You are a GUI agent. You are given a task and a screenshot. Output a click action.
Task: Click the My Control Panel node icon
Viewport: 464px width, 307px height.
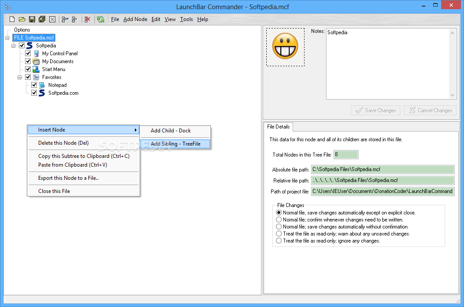[36, 54]
